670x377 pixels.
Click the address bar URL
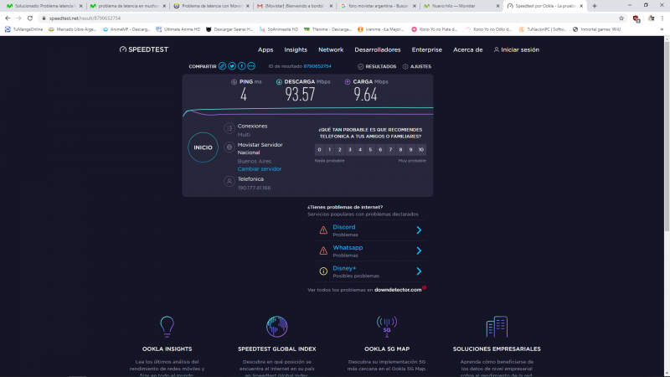pos(85,18)
